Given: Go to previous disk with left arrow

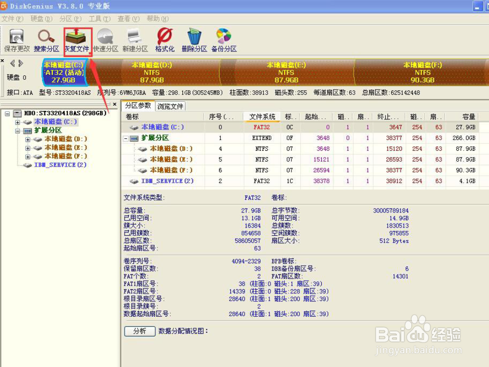Looking at the screenshot, I should coord(13,64).
